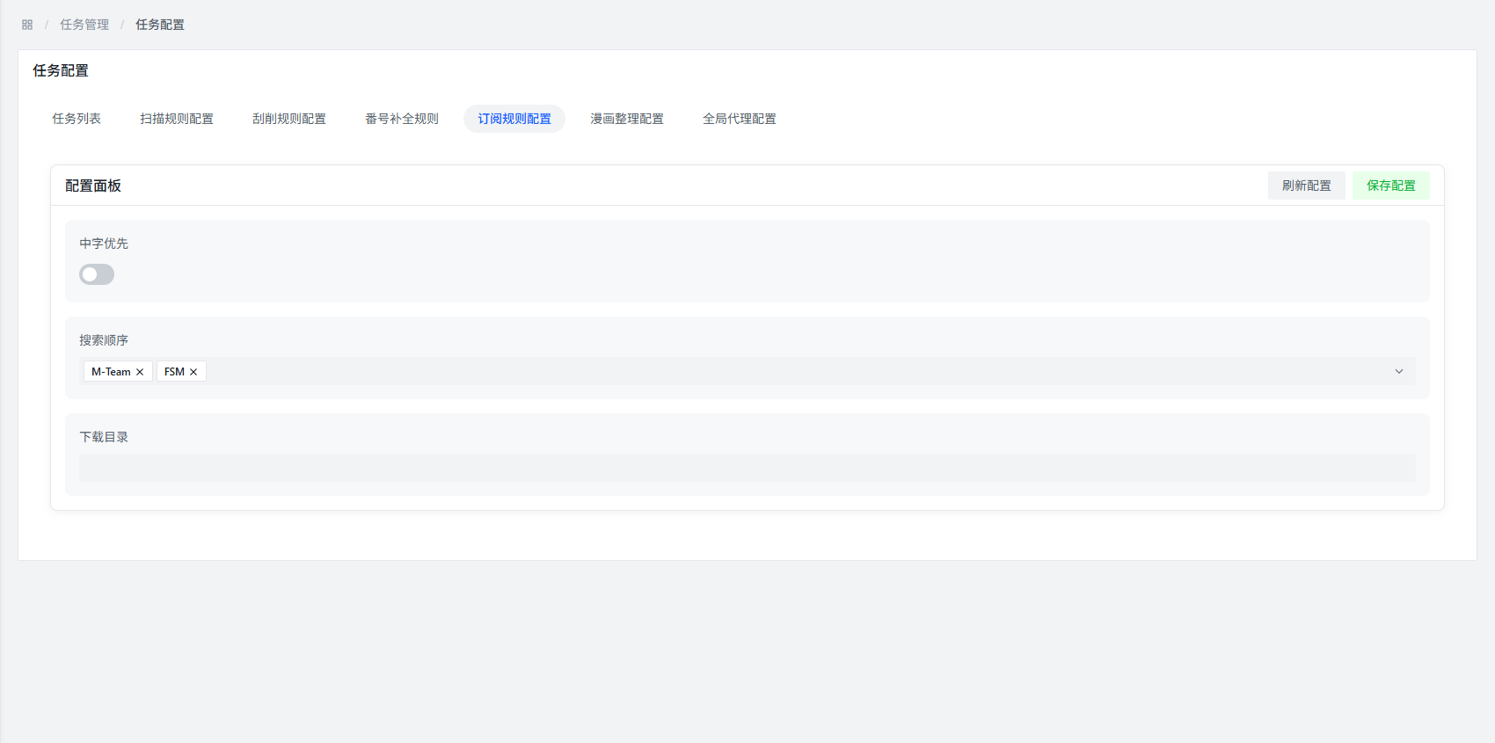
Task: Open the 漫画整理配置 tab
Action: tap(627, 119)
